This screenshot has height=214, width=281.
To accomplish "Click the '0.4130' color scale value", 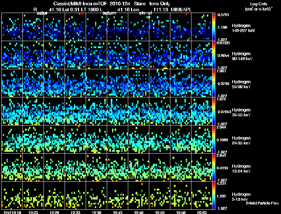I will pos(222,168).
